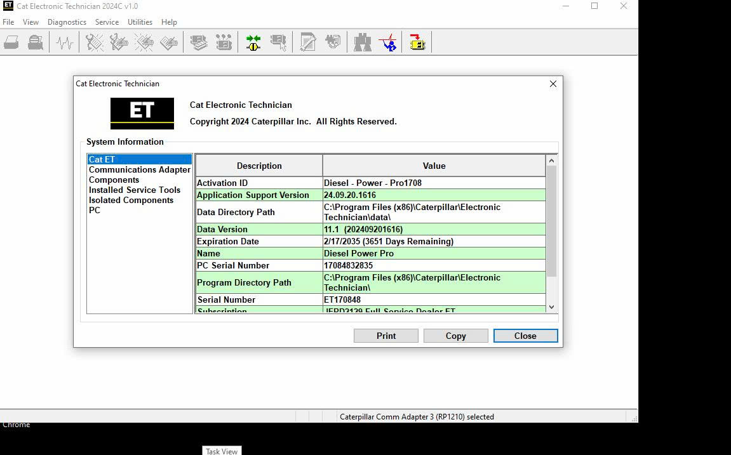Screen dimensions: 731x455
Task: Select Cat ET in System Information list
Action: tap(139, 159)
